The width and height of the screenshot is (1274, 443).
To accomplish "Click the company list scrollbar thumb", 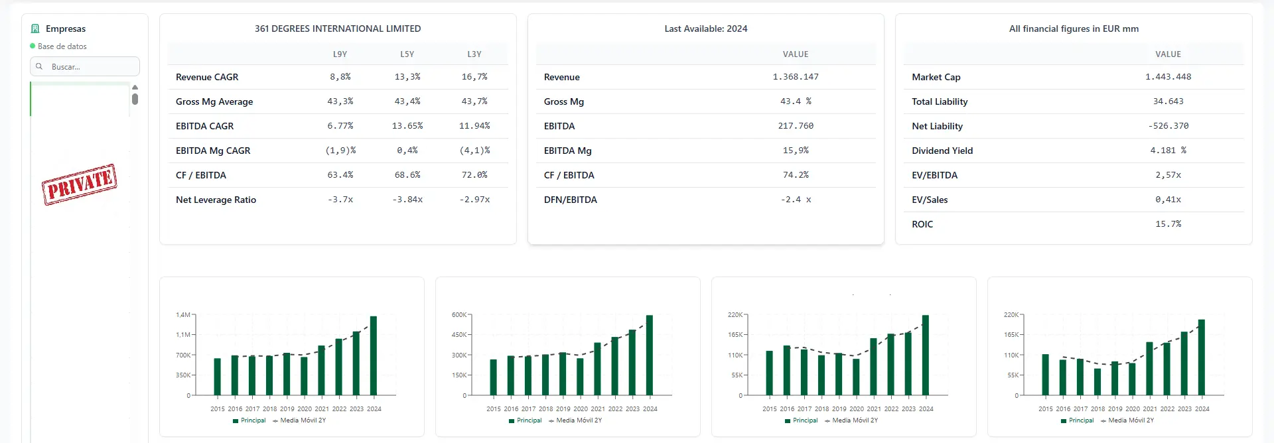I will [x=135, y=99].
